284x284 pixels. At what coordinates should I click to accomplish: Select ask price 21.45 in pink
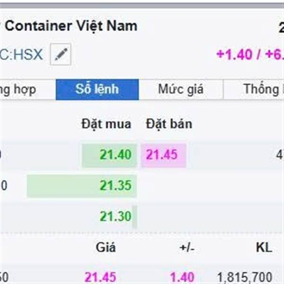point(162,155)
